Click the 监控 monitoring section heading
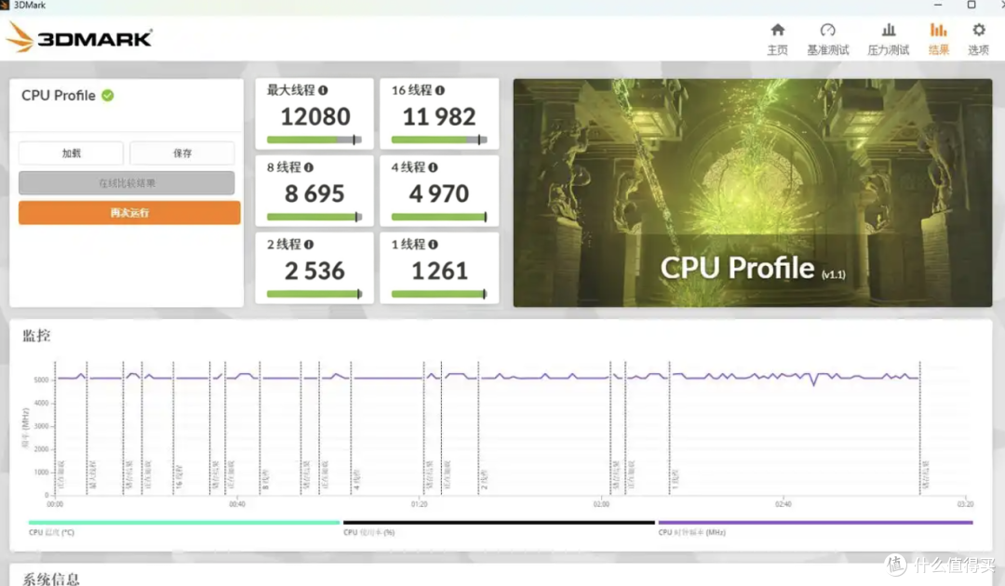 click(36, 336)
